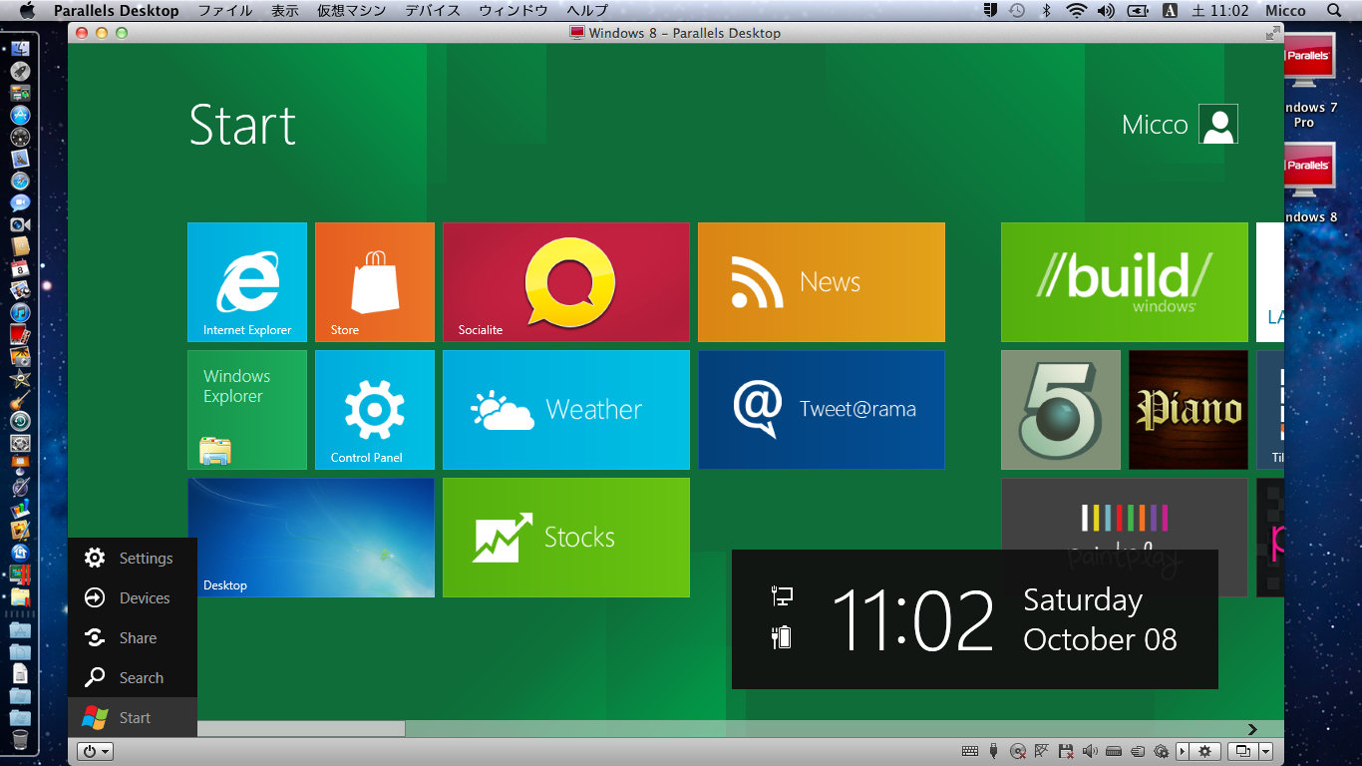
Task: Launch the Socialite tile
Action: pyautogui.click(x=566, y=282)
